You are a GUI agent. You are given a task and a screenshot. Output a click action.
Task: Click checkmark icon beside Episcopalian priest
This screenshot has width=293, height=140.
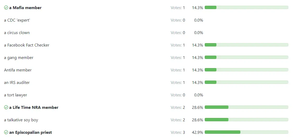tap(6, 132)
